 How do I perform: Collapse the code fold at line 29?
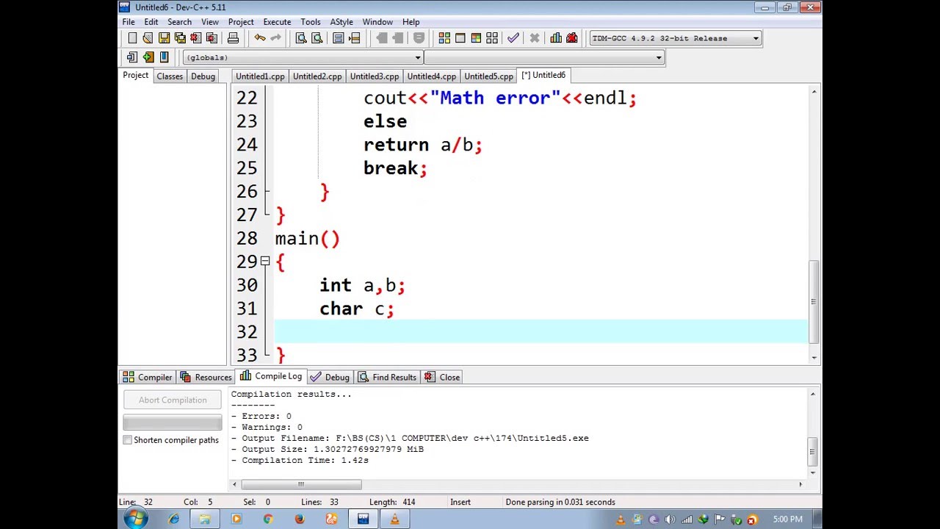pos(265,261)
